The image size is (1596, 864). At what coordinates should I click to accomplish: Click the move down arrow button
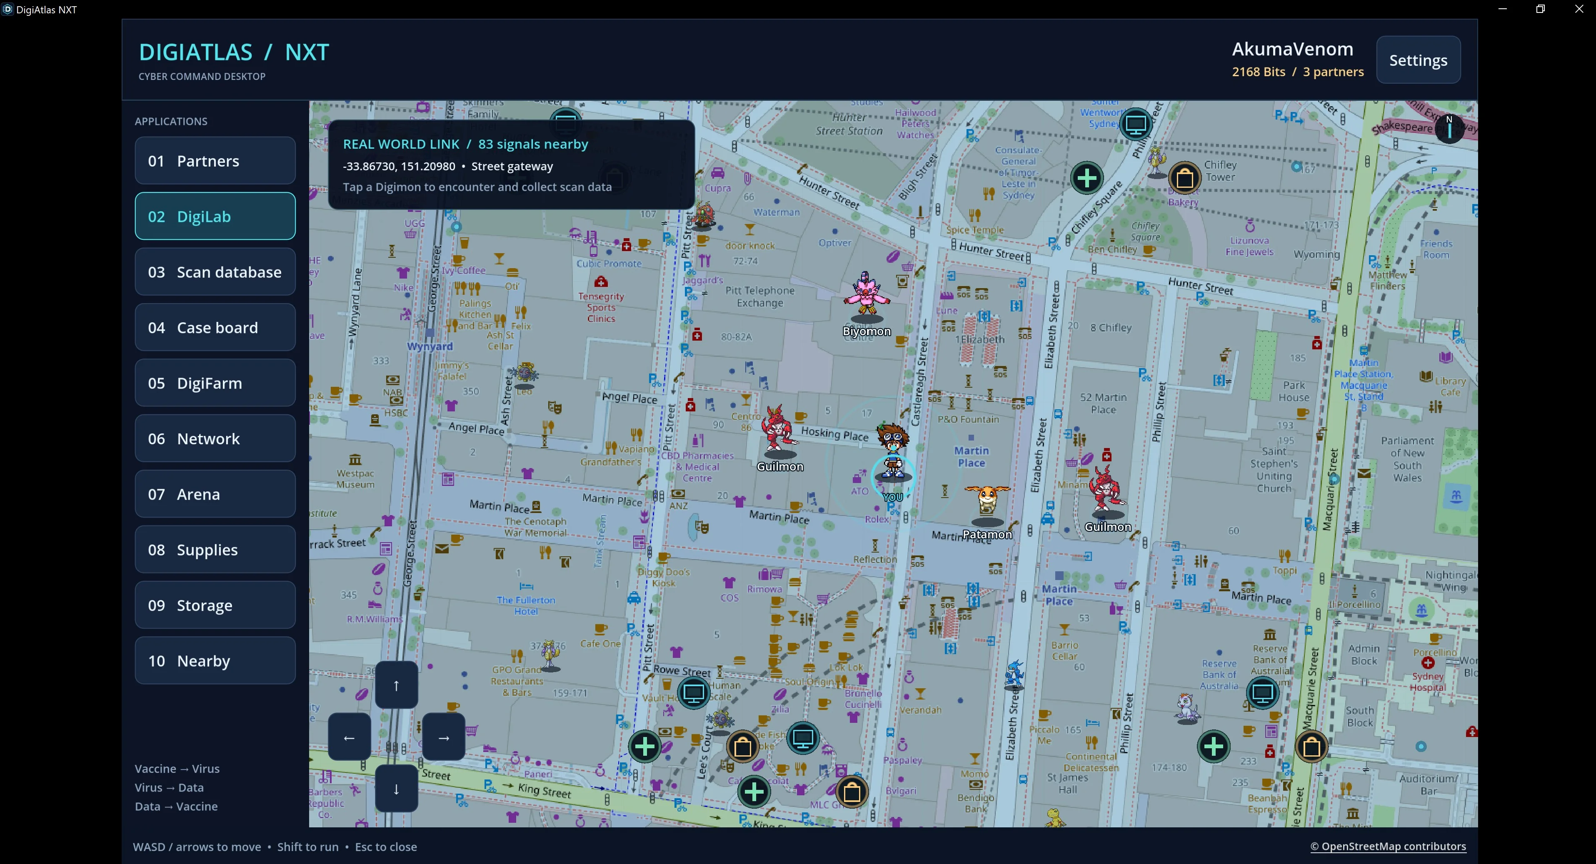397,789
